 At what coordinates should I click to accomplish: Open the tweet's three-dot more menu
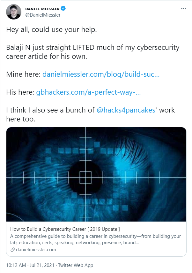click(x=183, y=8)
